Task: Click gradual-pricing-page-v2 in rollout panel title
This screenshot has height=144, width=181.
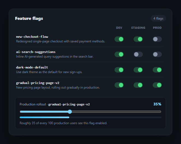Action: (69, 104)
